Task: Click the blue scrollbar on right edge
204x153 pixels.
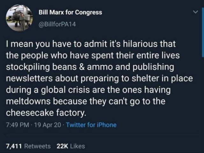Action: 203,32
